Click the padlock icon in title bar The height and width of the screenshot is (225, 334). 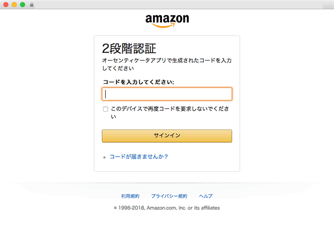pos(32,4)
